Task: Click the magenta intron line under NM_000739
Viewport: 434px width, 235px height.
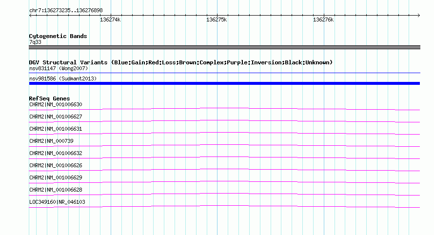Action: (224, 145)
